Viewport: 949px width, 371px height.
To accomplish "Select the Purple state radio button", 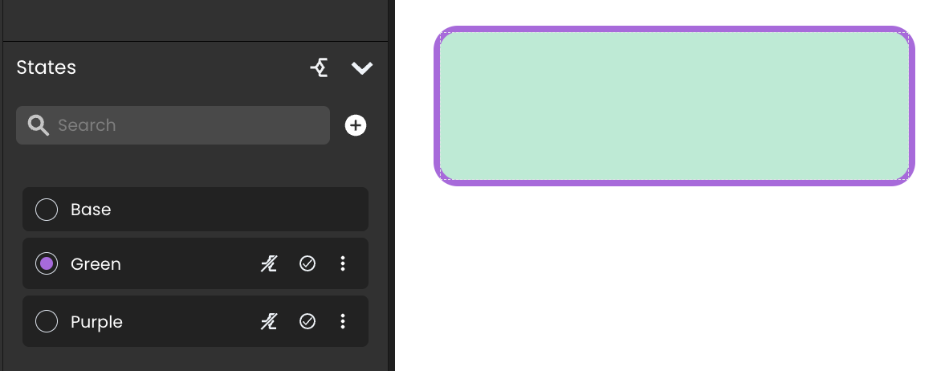I will tap(47, 321).
